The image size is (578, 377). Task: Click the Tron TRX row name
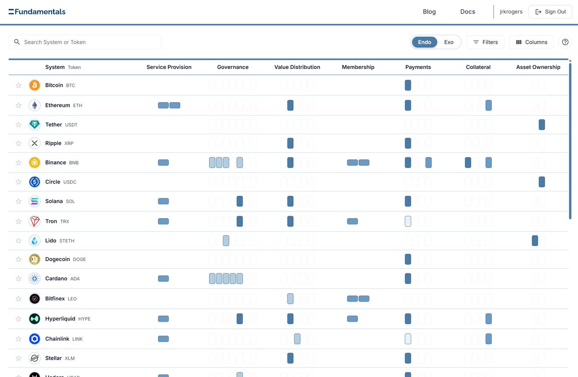pyautogui.click(x=57, y=221)
